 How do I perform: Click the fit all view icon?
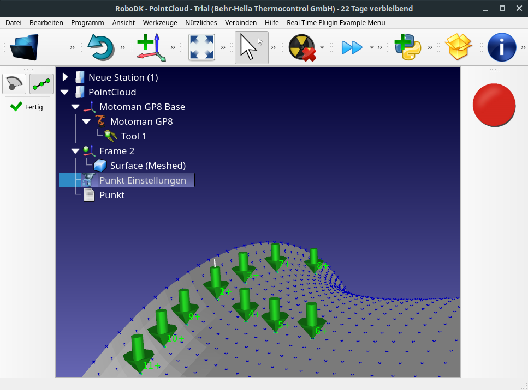coord(201,47)
